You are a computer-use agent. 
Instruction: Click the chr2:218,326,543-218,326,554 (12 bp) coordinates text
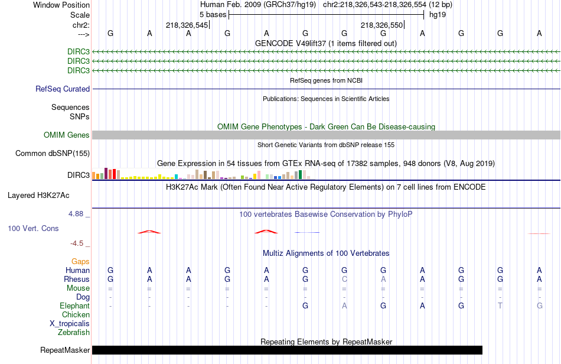pyautogui.click(x=387, y=5)
